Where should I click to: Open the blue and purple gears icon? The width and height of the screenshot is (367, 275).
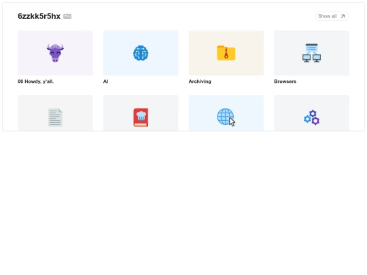pyautogui.click(x=311, y=117)
